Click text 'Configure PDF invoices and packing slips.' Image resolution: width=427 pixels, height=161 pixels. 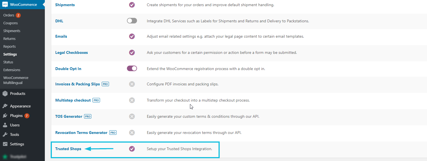[182, 84]
